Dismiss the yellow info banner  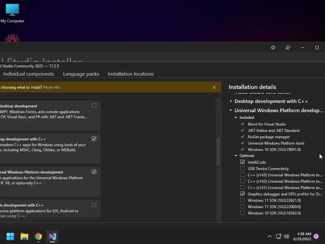(214, 87)
